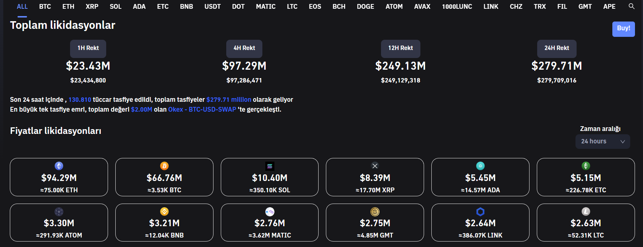643x247 pixels.
Task: Switch to the BTC tab
Action: tap(45, 7)
